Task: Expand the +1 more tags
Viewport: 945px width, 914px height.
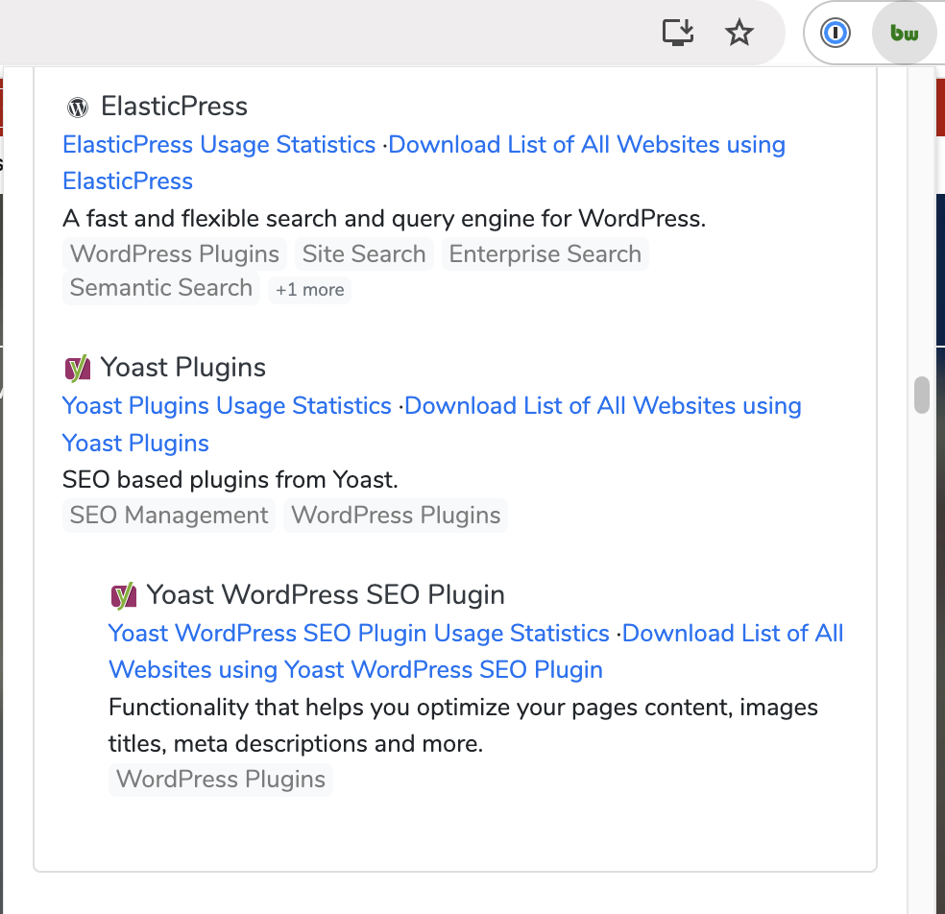Action: (x=310, y=290)
